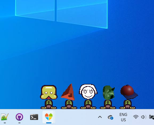Open the Notepad++ taskbar icon
This screenshot has height=125, width=154.
(5, 117)
